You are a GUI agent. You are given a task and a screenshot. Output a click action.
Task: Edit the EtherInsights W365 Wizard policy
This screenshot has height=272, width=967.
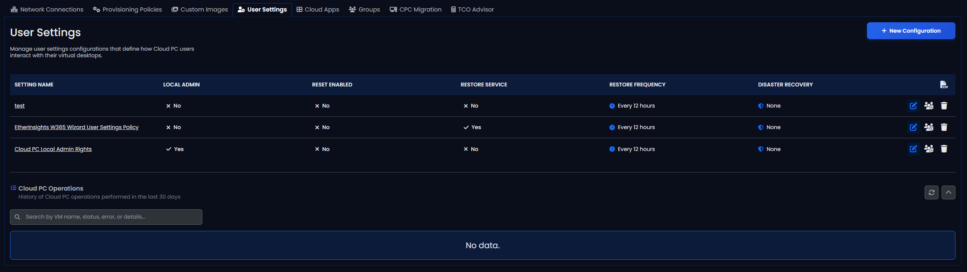913,127
